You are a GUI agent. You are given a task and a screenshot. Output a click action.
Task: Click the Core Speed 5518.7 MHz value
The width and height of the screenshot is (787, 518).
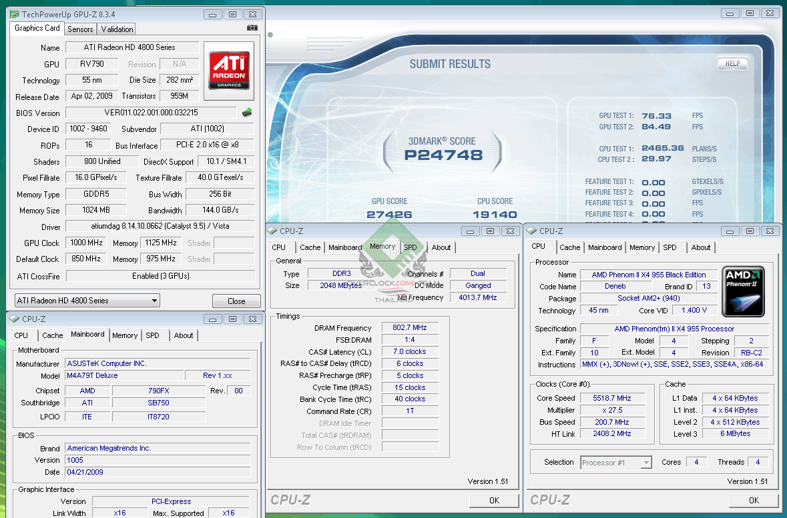(612, 398)
